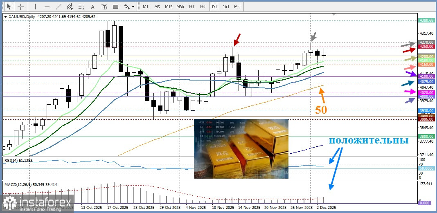Click the 3979.40 axis price value
Image resolution: width=437 pixels, height=213 pixels.
pos(426,101)
